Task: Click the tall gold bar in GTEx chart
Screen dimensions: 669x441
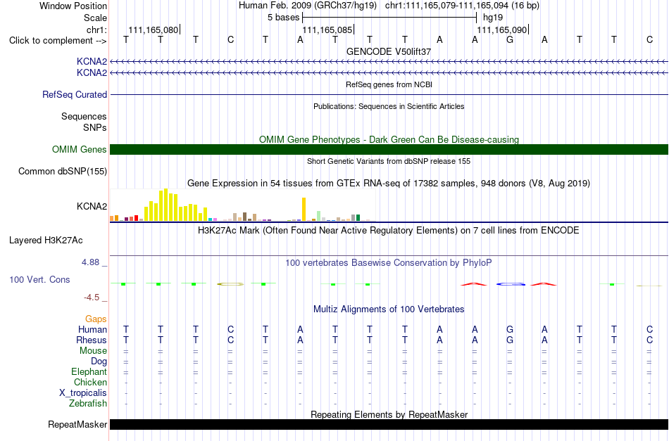Action: 304,209
